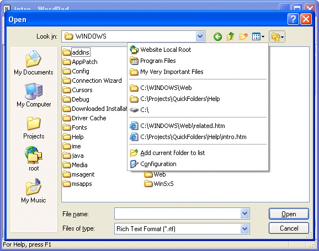Image resolution: width=319 pixels, height=251 pixels.
Task: Expand the Files of type dropdown
Action: [x=244, y=228]
